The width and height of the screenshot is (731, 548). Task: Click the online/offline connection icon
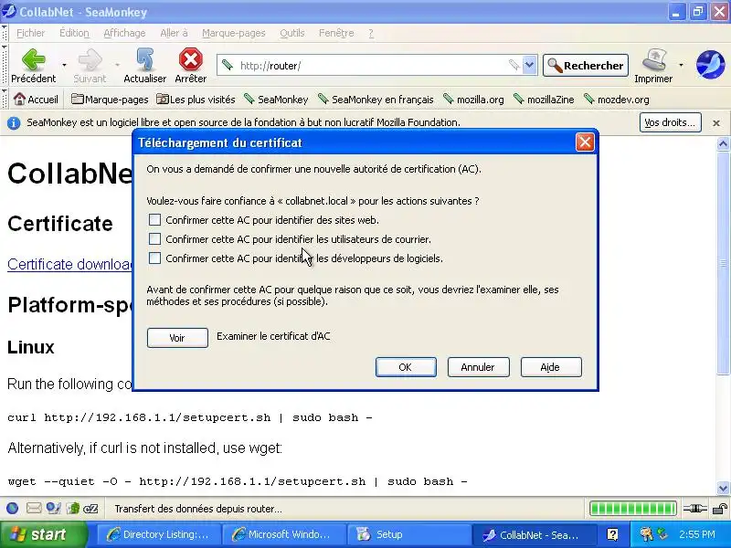click(x=695, y=509)
